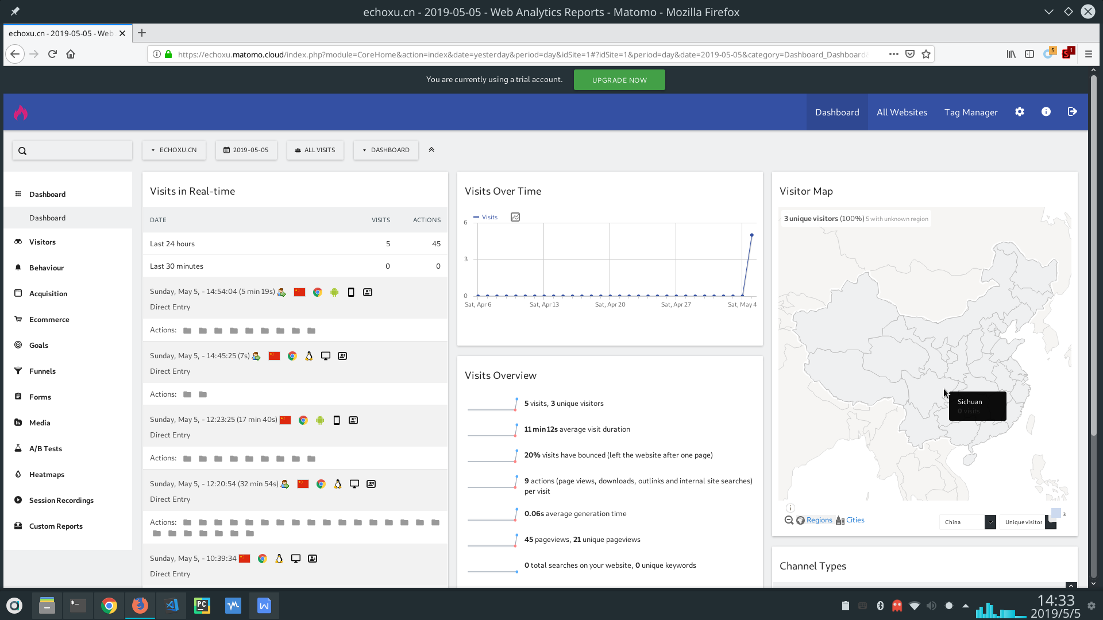Click the sign out icon
The width and height of the screenshot is (1103, 620).
[1073, 112]
